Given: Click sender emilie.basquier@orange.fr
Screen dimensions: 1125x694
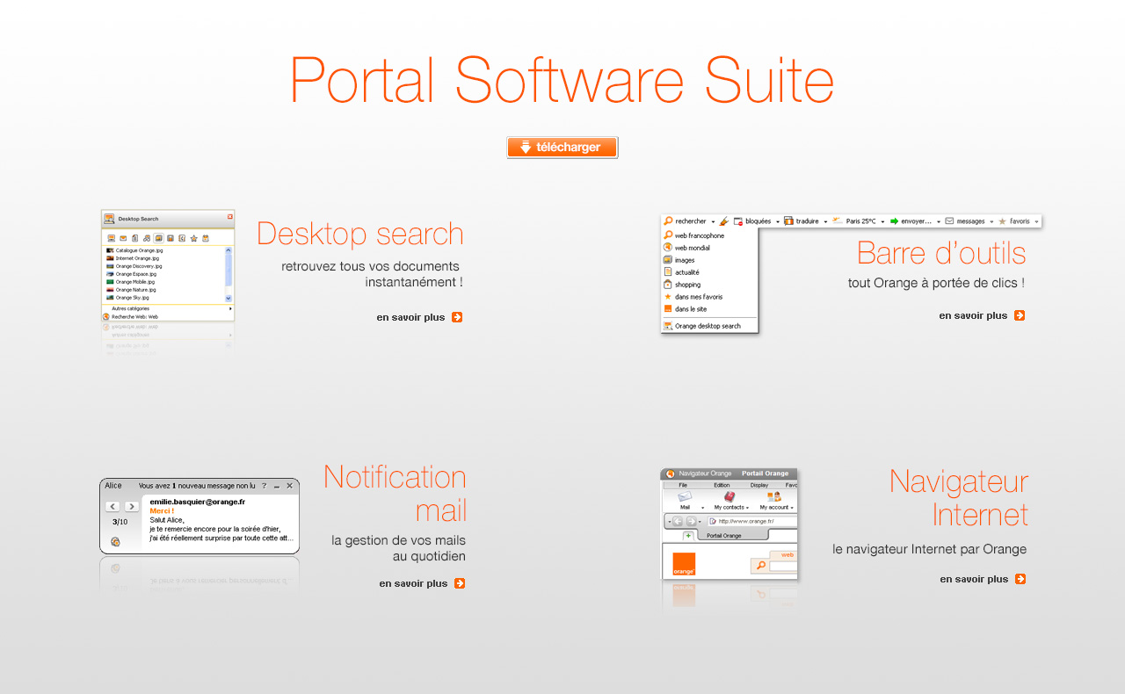Looking at the screenshot, I should [x=198, y=502].
